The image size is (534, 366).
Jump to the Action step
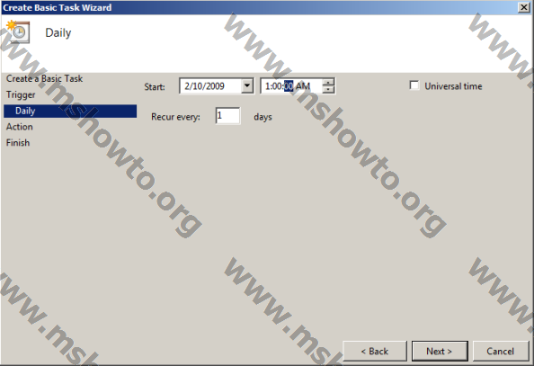pyautogui.click(x=20, y=127)
